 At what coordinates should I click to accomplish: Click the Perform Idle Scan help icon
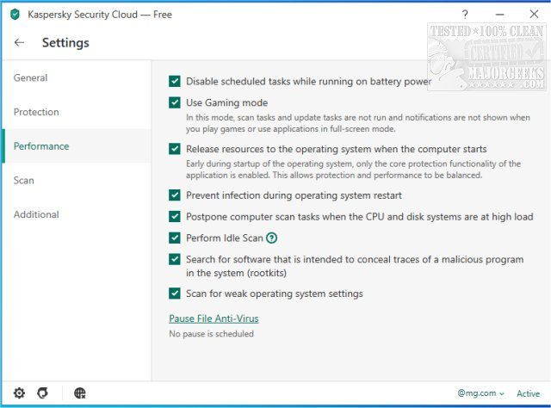[x=272, y=238]
